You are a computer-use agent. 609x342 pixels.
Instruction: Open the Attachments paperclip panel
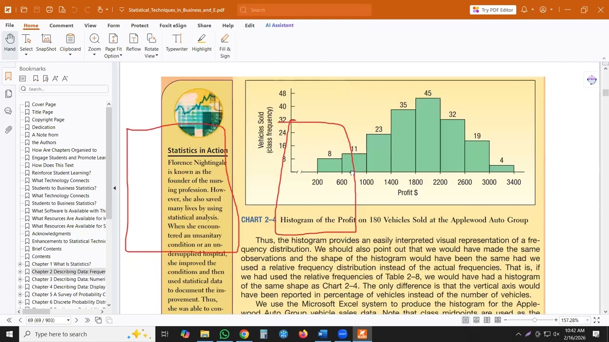coord(8,129)
